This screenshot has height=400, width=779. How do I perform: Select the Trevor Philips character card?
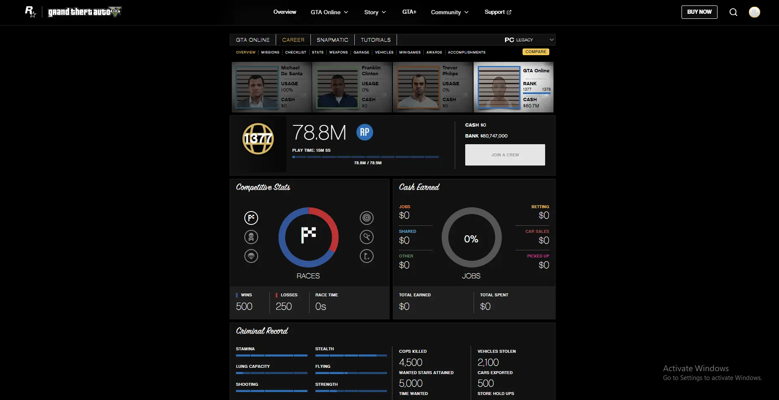433,87
